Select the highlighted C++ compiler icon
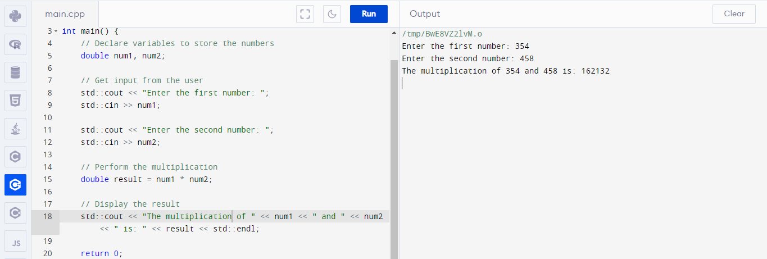Viewport: 767px width, 259px height. click(15, 185)
